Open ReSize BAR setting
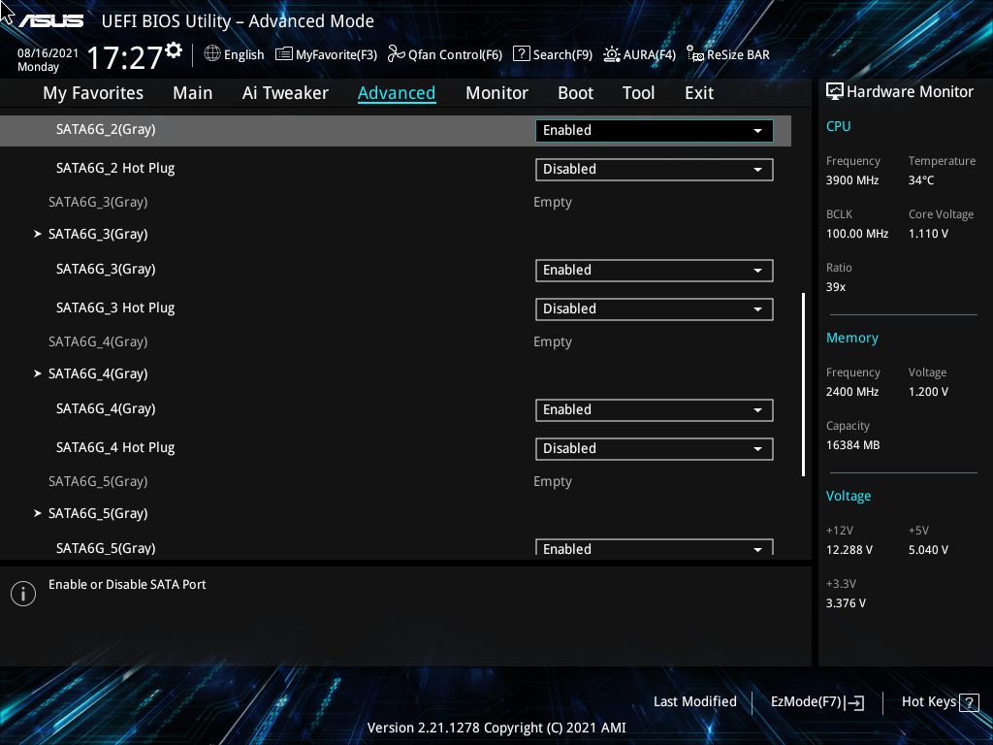 (x=728, y=54)
